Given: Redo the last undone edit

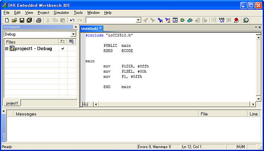Looking at the screenshot, I should pos(80,20).
